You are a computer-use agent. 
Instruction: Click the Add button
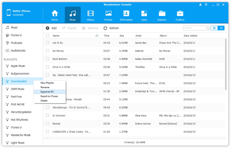51,28
